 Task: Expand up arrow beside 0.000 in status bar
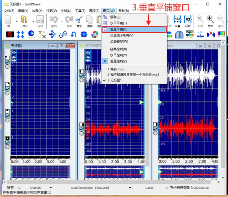(167, 188)
